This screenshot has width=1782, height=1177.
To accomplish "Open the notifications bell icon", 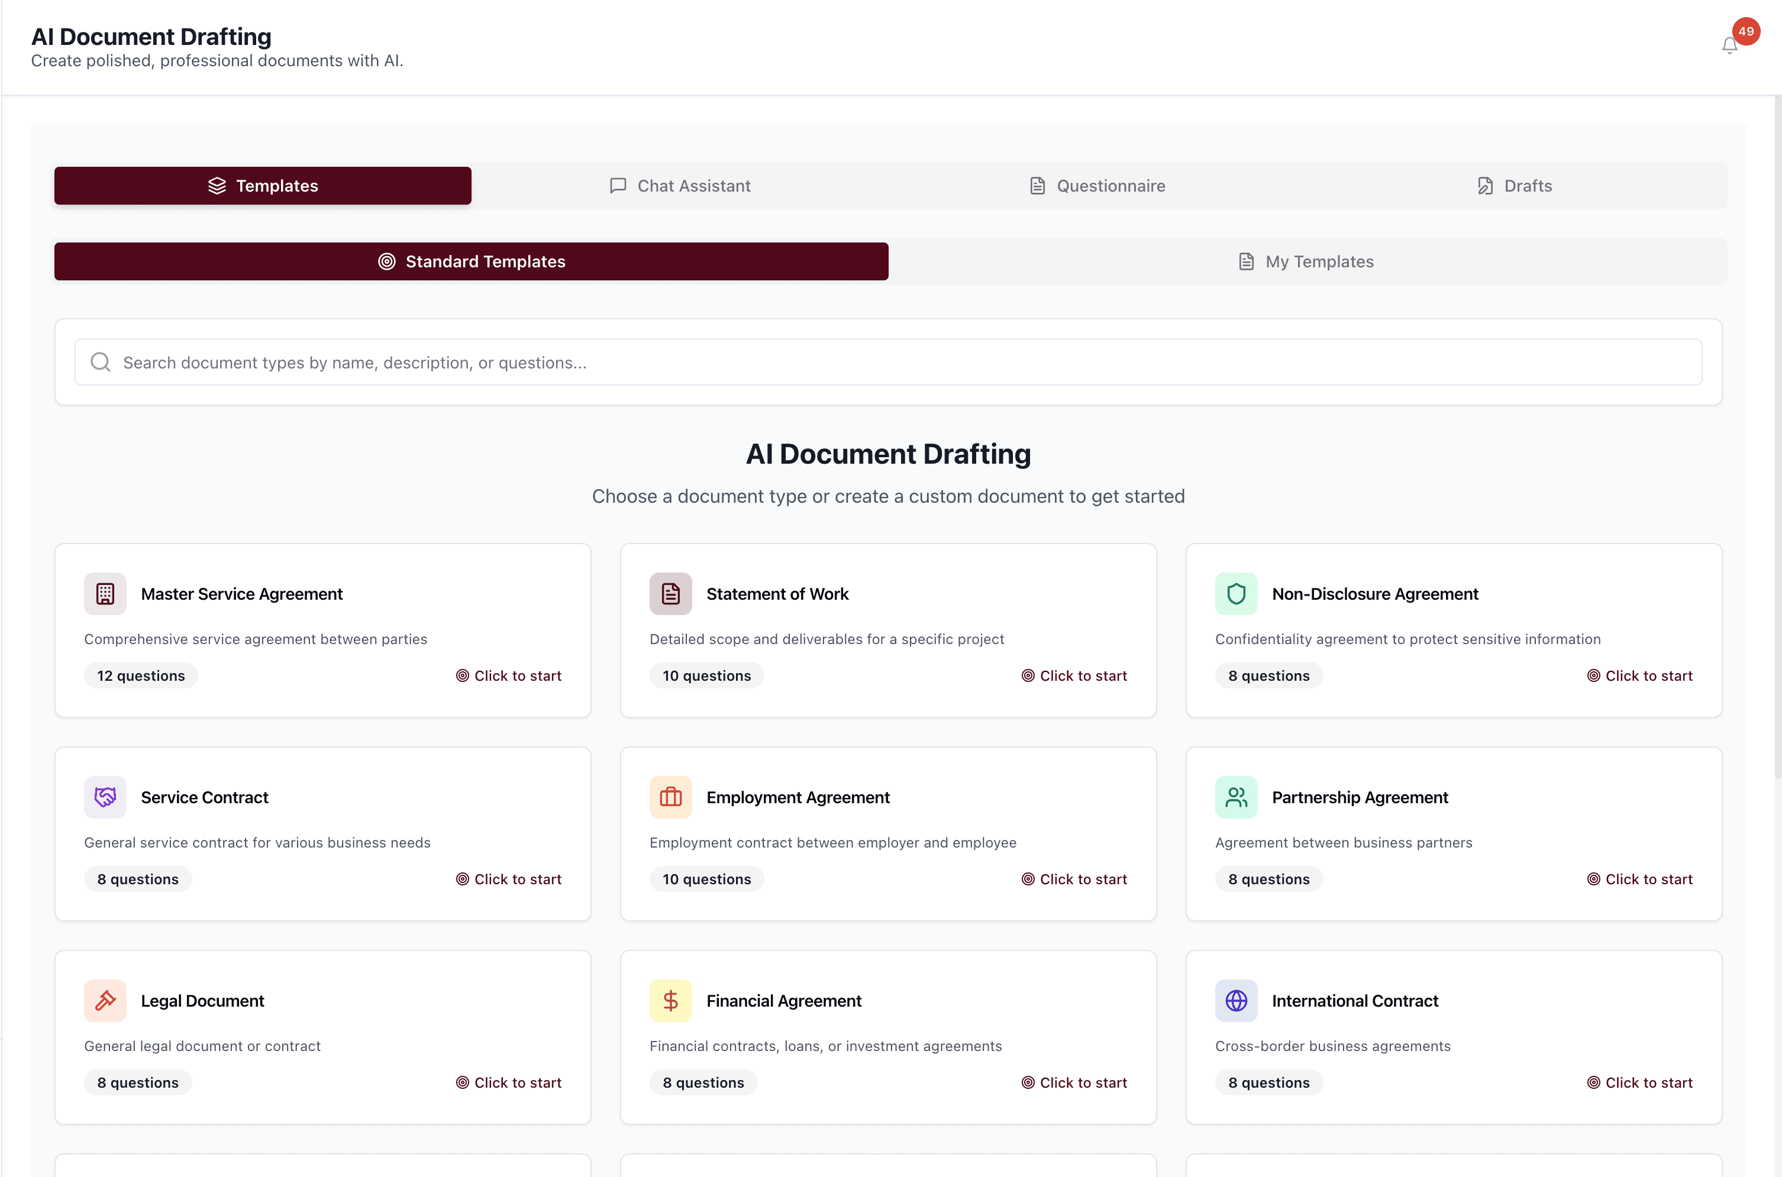I will [x=1729, y=45].
